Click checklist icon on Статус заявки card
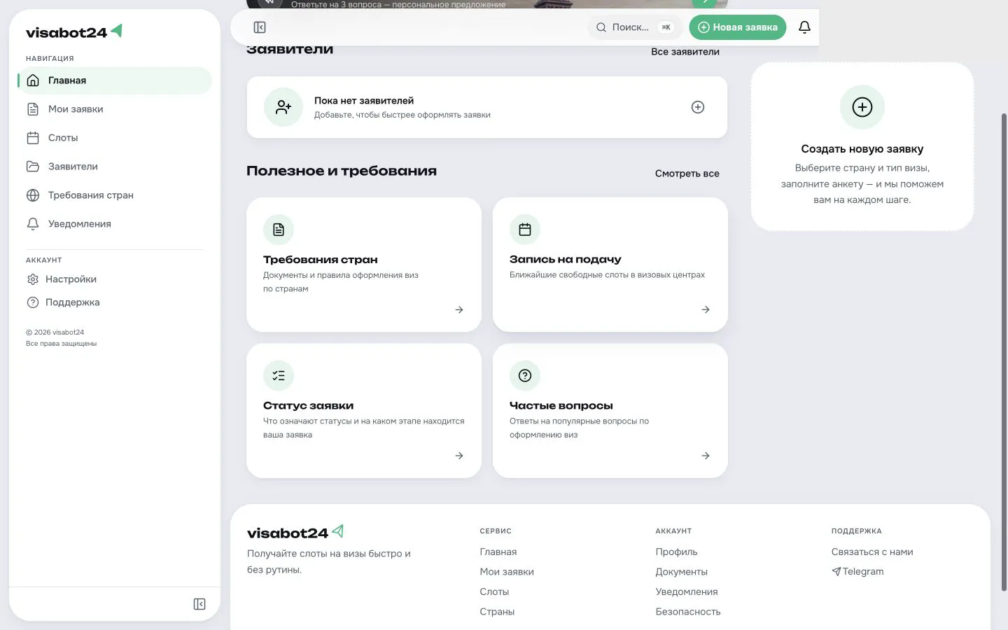Image resolution: width=1008 pixels, height=630 pixels. coord(279,375)
